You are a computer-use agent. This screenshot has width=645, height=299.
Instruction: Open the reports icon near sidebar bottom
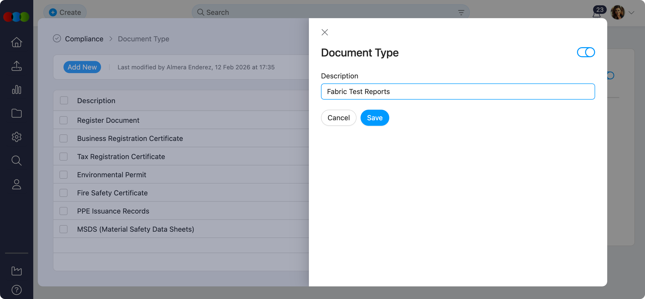coord(16,271)
